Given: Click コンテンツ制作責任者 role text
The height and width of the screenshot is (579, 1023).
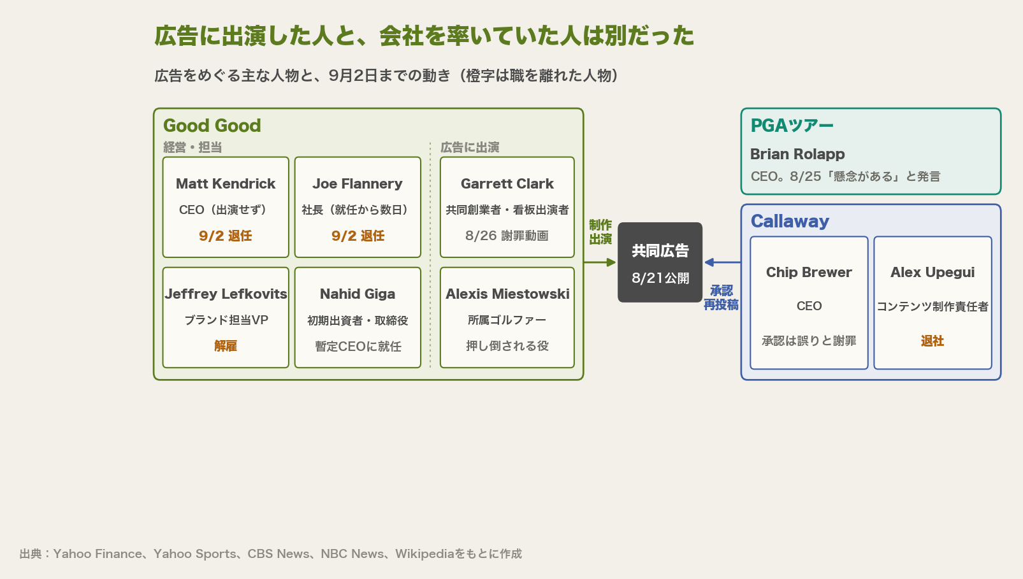Looking at the screenshot, I should (x=932, y=306).
